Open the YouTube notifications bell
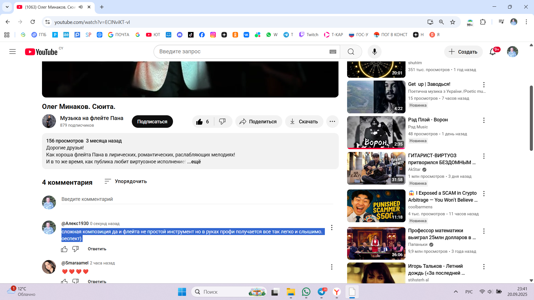This screenshot has width=534, height=300. [493, 52]
